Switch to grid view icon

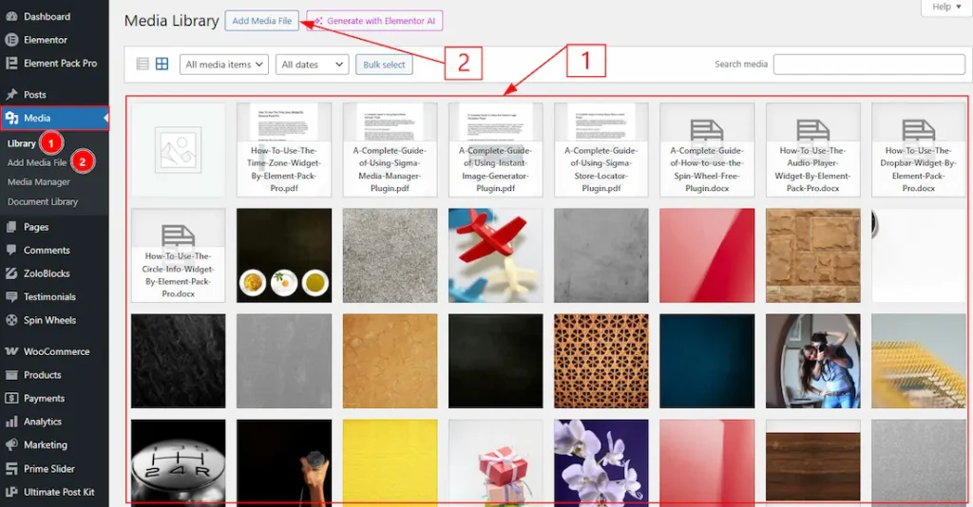tap(162, 64)
